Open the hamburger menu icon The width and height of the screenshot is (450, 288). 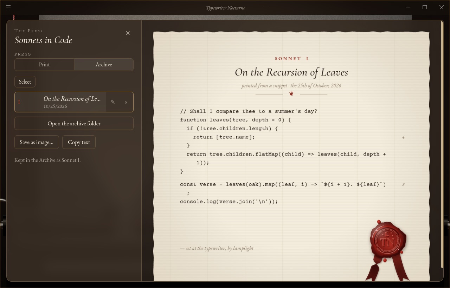(8, 7)
